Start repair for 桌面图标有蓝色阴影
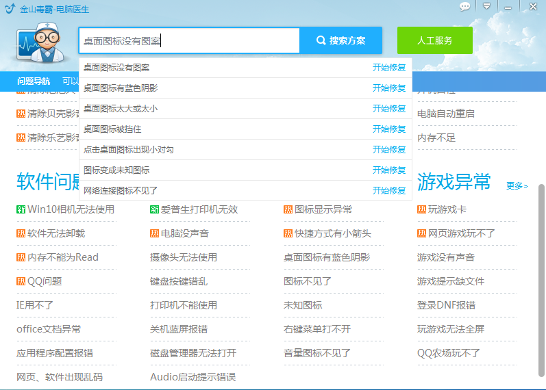The width and height of the screenshot is (546, 390). [389, 88]
